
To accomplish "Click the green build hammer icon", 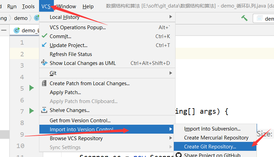I will [244, 18].
